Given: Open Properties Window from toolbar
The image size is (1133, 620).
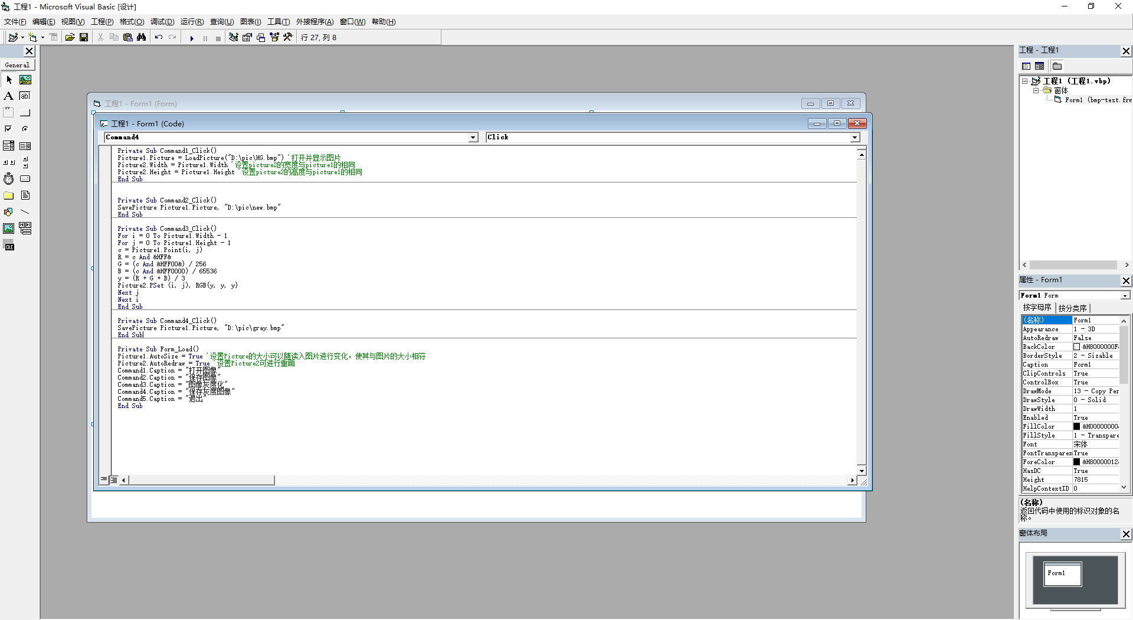Looking at the screenshot, I should (x=247, y=37).
